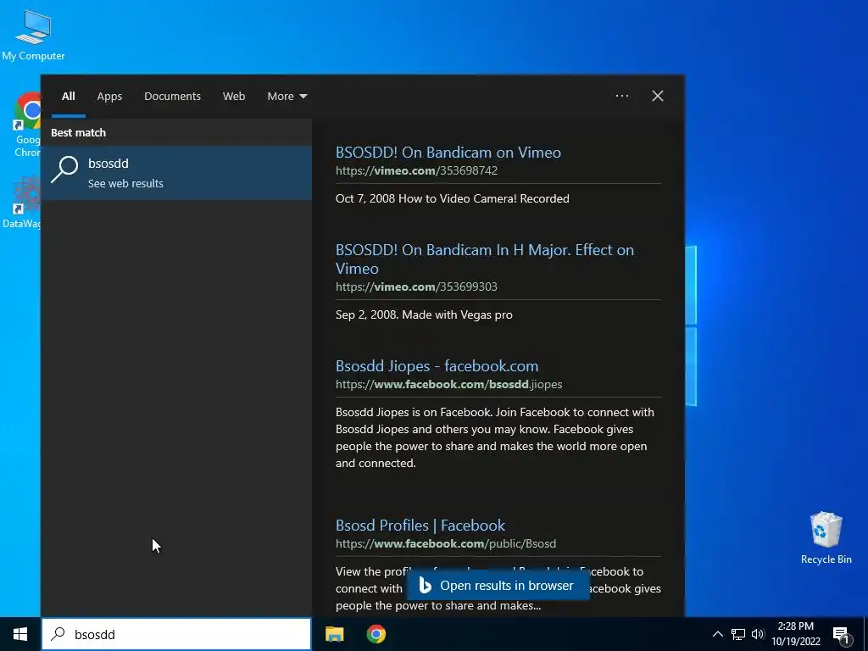Screen dimensions: 868x651
Task: Click the Sep 2, 2008 Vegas pro description
Action: 424,315
